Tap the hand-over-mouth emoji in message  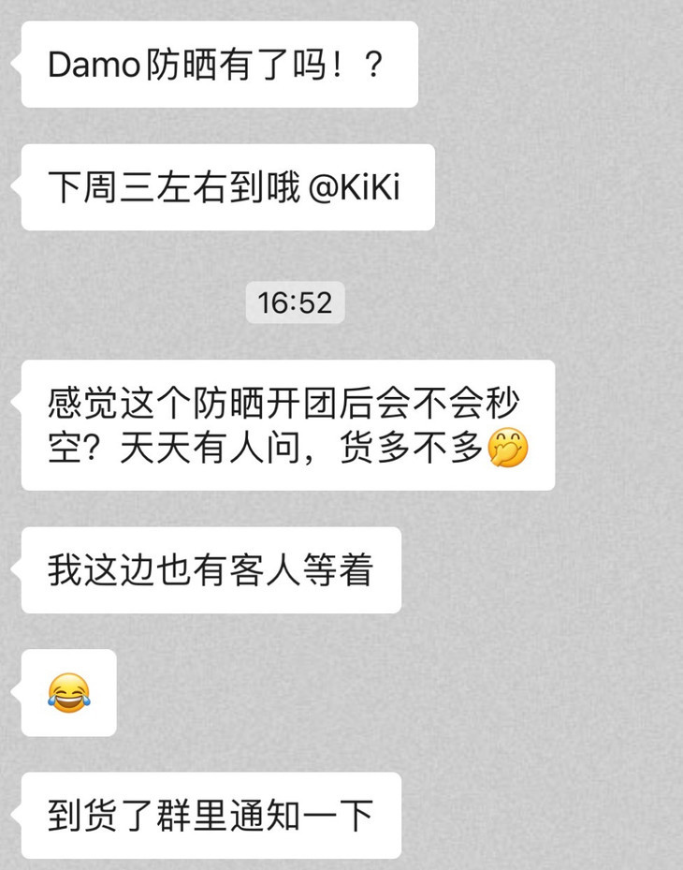click(x=508, y=448)
